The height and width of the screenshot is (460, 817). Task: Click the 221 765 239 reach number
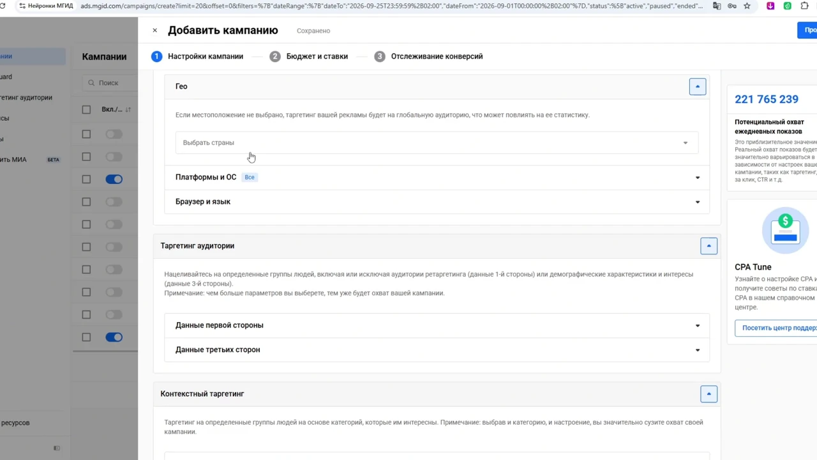coord(767,99)
